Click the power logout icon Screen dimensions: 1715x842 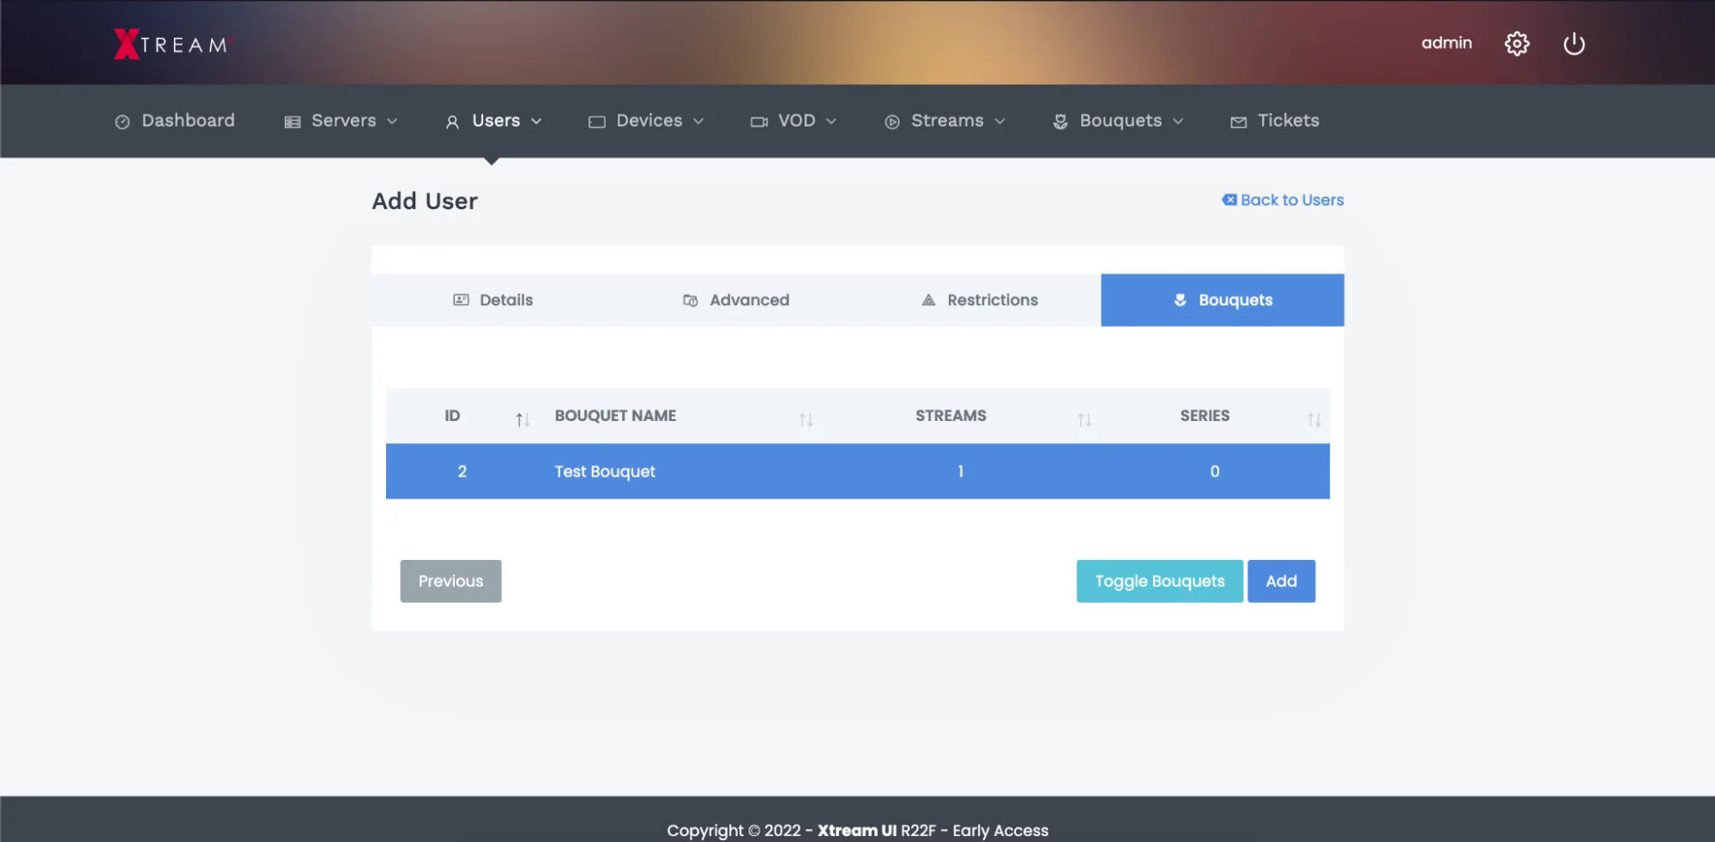point(1573,44)
